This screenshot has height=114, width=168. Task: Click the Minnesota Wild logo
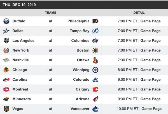click(x=6, y=99)
